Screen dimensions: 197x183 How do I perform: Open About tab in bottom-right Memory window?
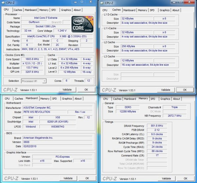[x=177, y=99]
